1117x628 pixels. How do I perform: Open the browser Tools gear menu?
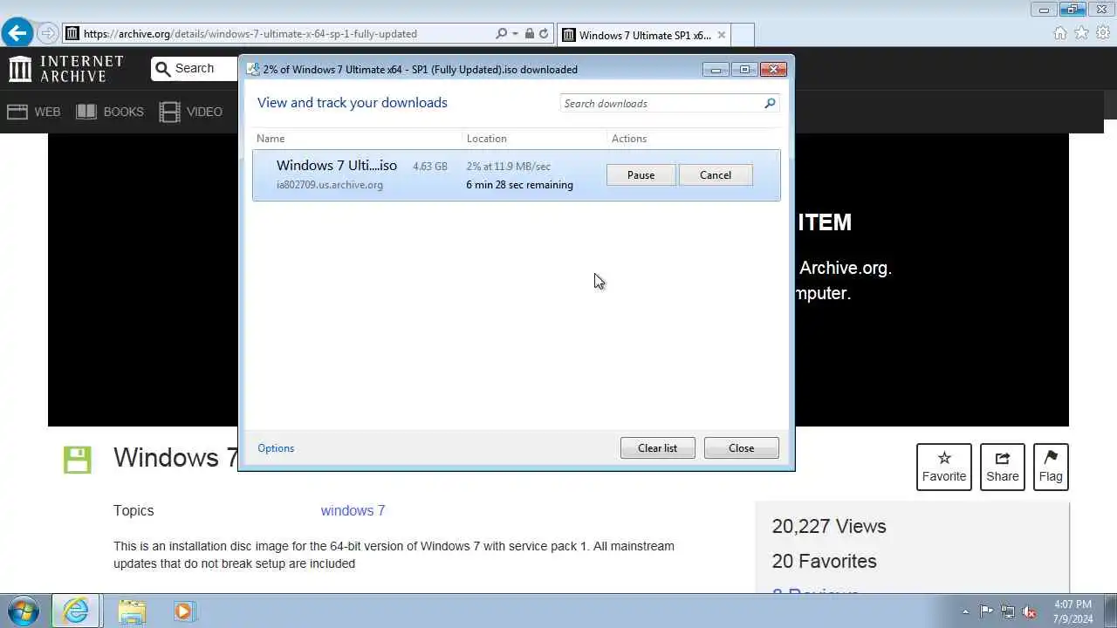[1103, 33]
